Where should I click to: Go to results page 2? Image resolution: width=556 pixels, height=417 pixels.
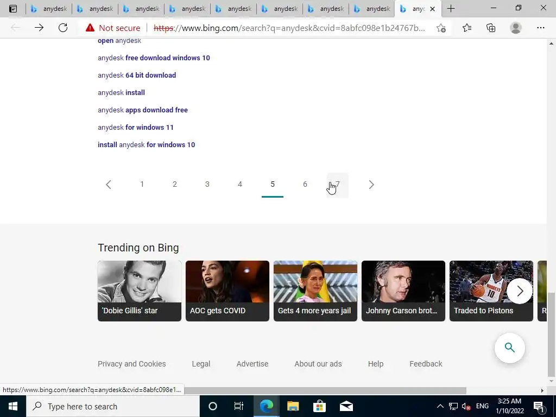click(x=174, y=185)
